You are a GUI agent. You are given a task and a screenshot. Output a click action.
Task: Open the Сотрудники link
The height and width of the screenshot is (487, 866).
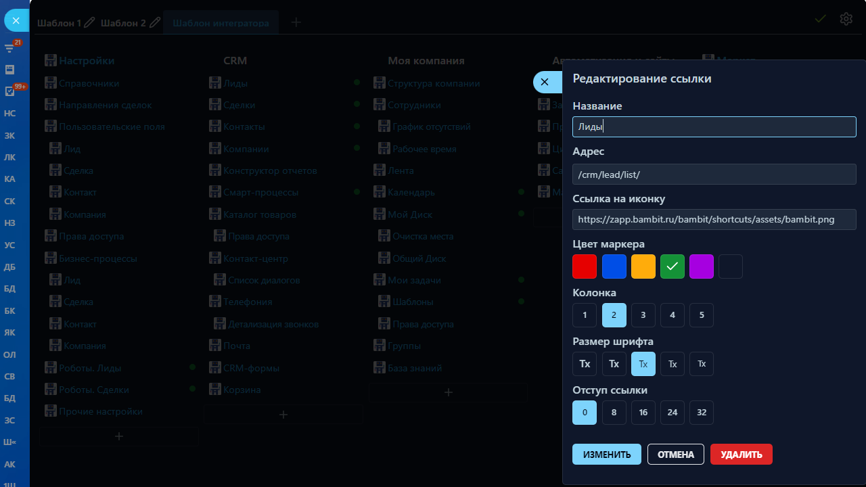414,105
